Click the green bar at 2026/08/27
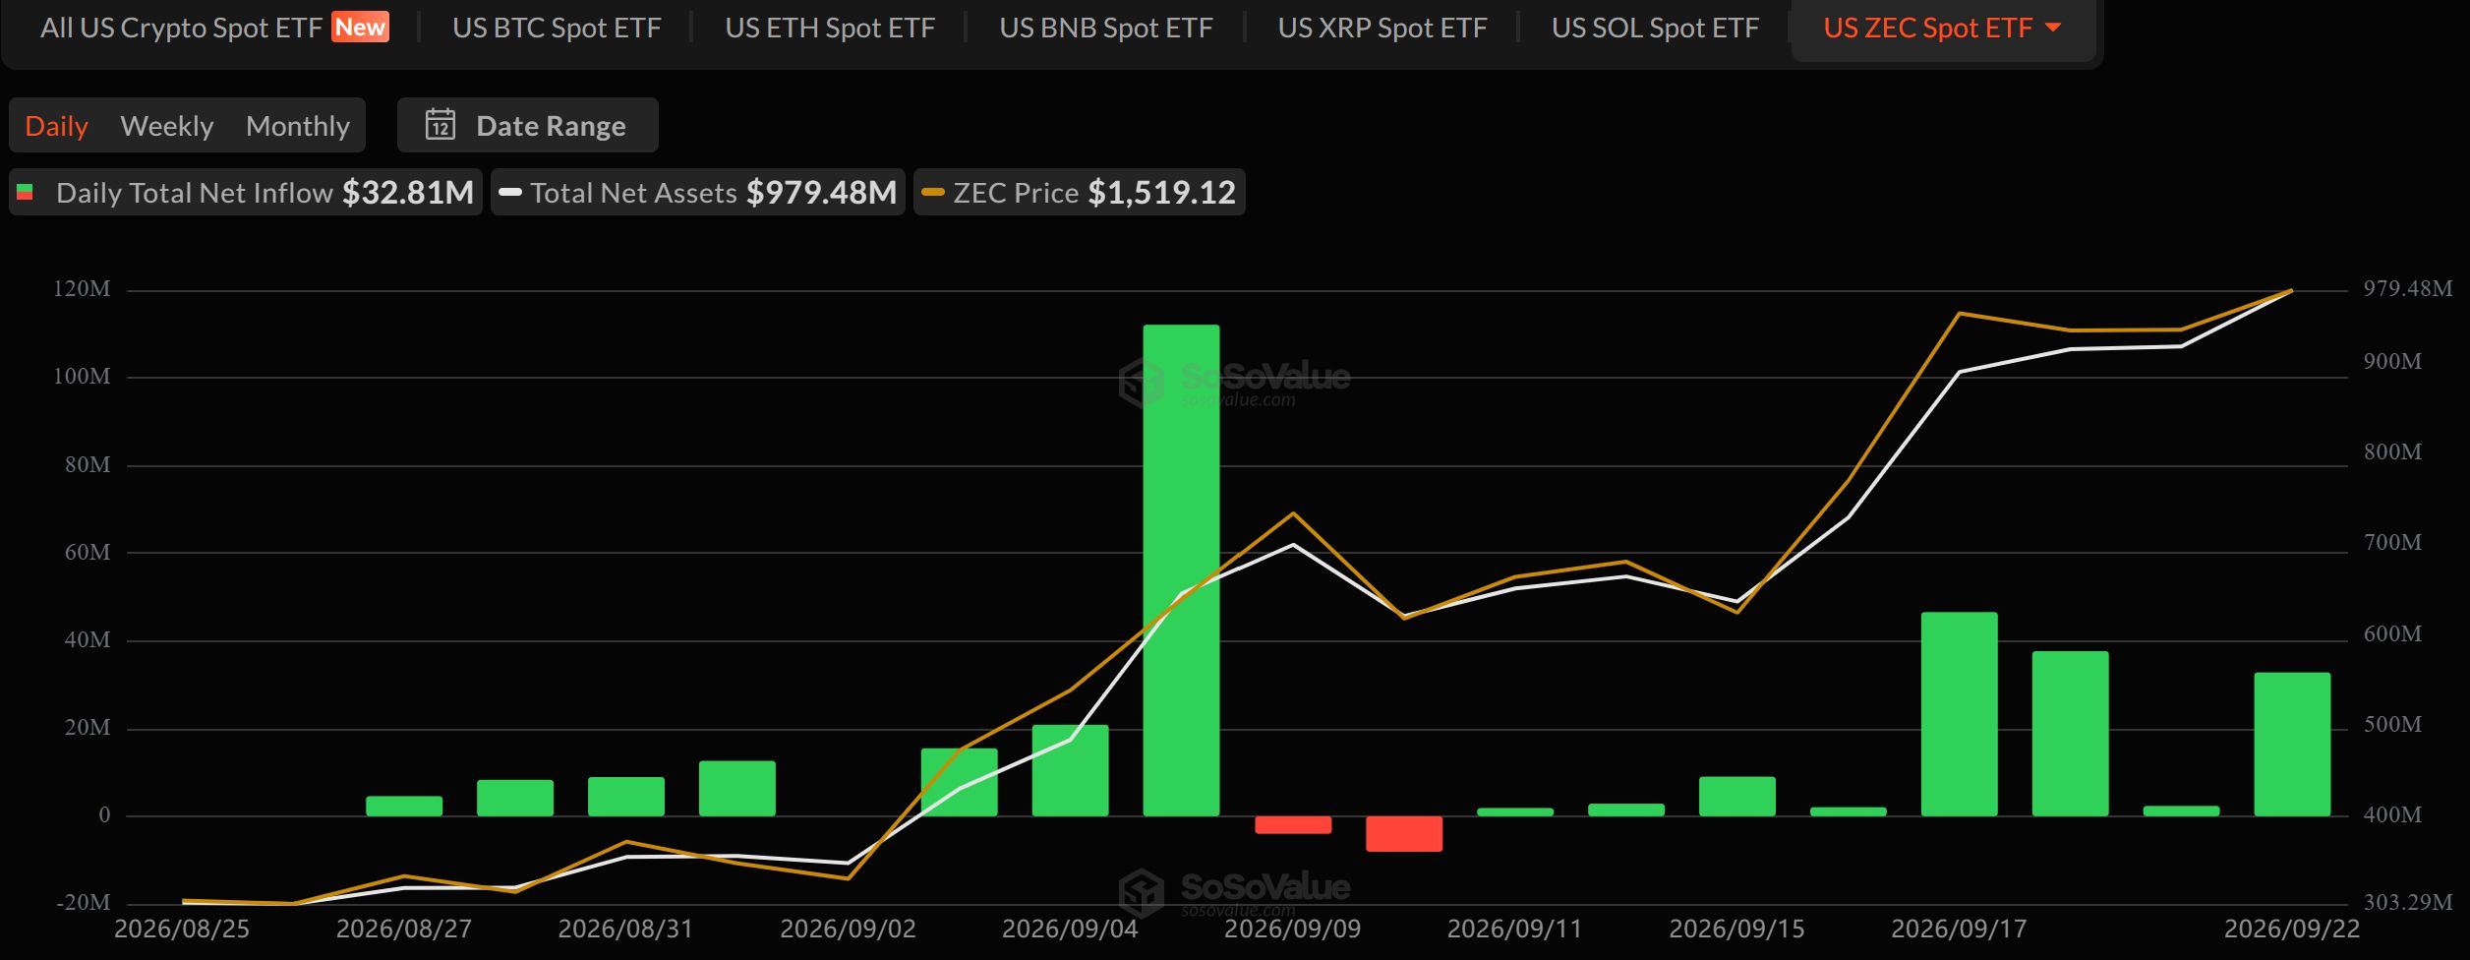The height and width of the screenshot is (960, 2470). click(404, 806)
